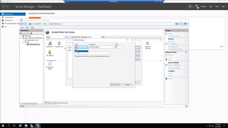Click the help icon in IIS Manager address bar
The height and width of the screenshot is (128, 228).
coord(185,24)
